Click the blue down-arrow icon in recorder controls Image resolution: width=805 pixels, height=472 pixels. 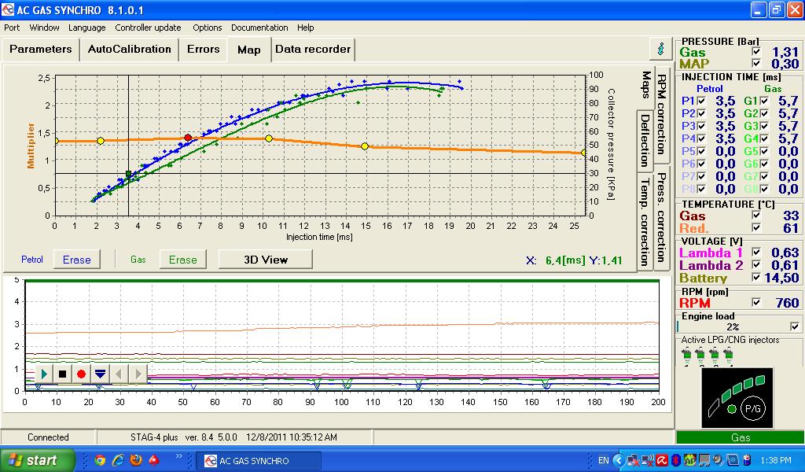coord(100,374)
